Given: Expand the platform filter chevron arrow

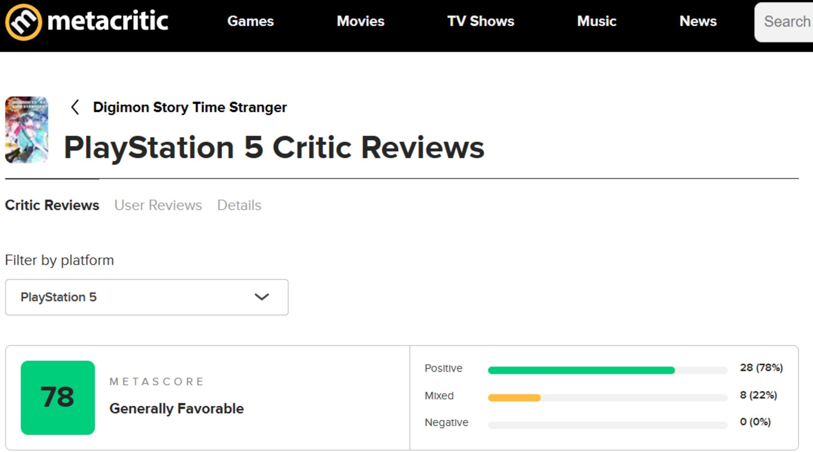Looking at the screenshot, I should coord(262,297).
